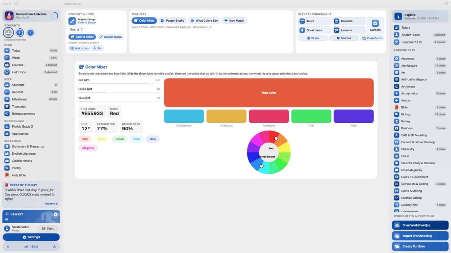Pin the current enrichment
The height and width of the screenshot is (253, 451).
pos(97,48)
